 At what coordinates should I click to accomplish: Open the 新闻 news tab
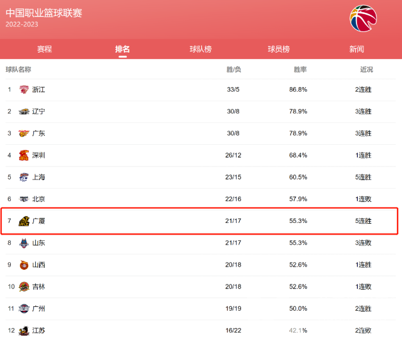(356, 49)
